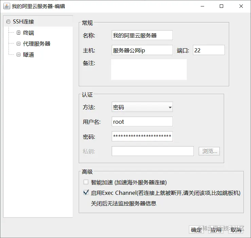Screen dimensions: 251x238
Task: Uncheck the 启用Exec Channel checkbox
Action: click(86, 192)
